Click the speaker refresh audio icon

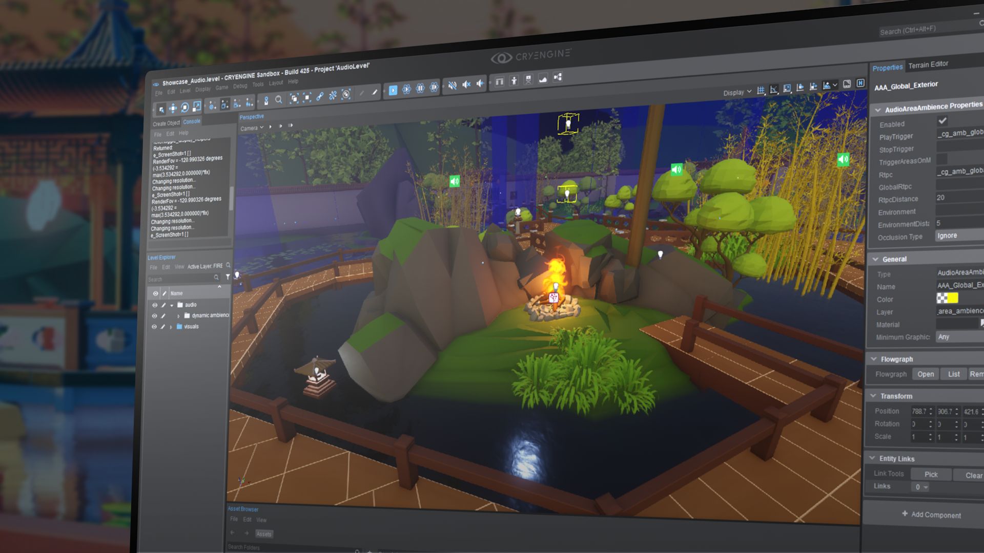point(480,83)
